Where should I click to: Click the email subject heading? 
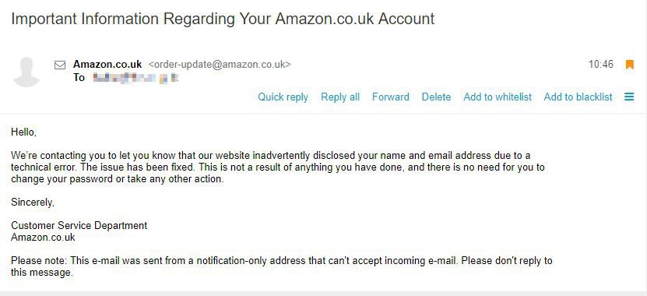(223, 19)
